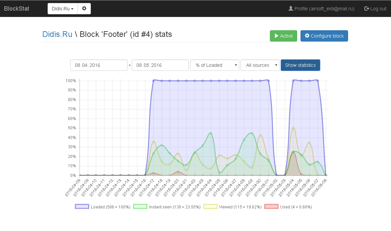Click the end date field 08.05.2016
The width and height of the screenshot is (391, 231).
[x=160, y=65]
